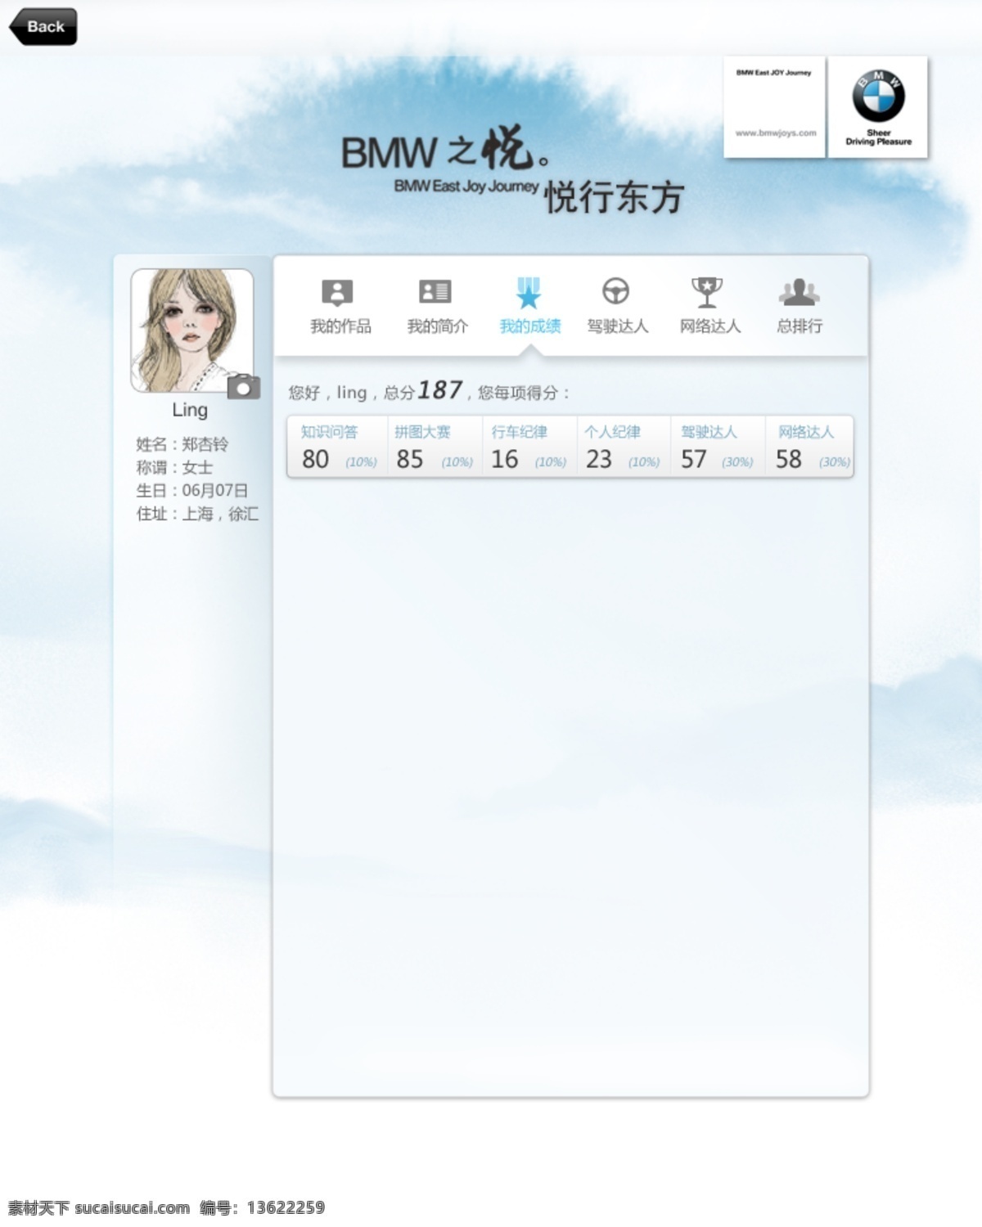Open the www.bmwjoys.com link
The height and width of the screenshot is (1227, 982).
click(x=775, y=133)
